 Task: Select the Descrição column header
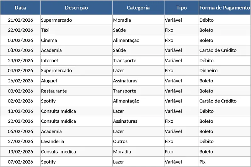tap(76, 8)
